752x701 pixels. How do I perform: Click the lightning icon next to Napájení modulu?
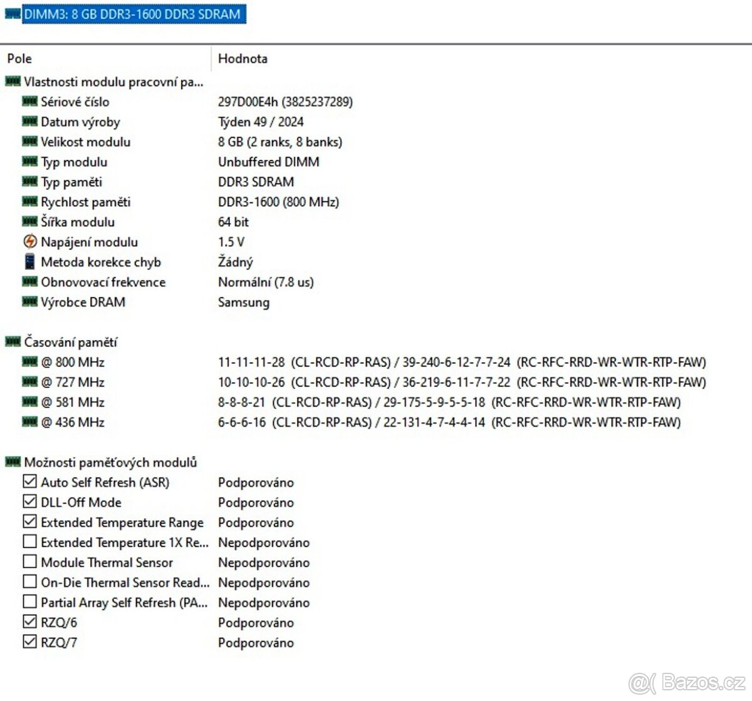[29, 242]
